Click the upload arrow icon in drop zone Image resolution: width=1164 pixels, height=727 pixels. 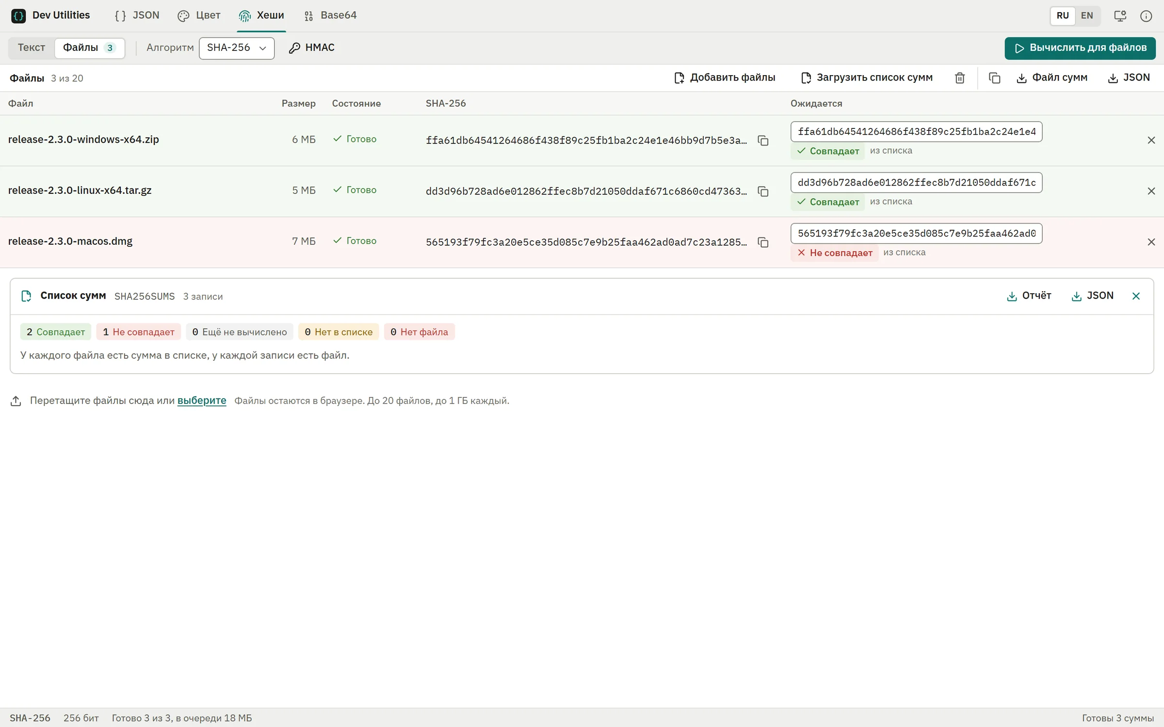coord(16,401)
